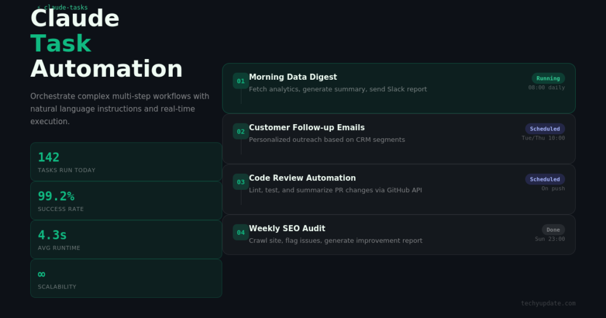606x318 pixels.
Task: Click the Scheduled badge on Code Review Automation
Action: pyautogui.click(x=545, y=180)
